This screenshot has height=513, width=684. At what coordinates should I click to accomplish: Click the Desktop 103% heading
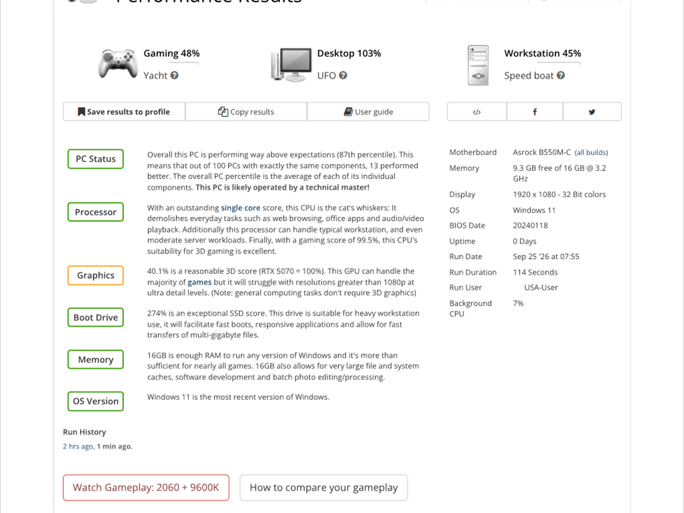coord(349,53)
